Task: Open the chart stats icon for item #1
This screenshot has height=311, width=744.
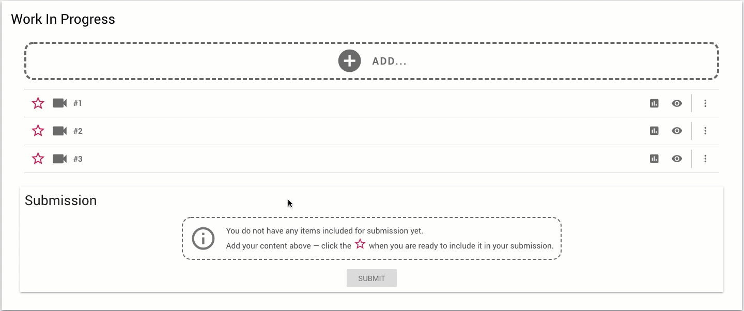Action: (x=654, y=103)
